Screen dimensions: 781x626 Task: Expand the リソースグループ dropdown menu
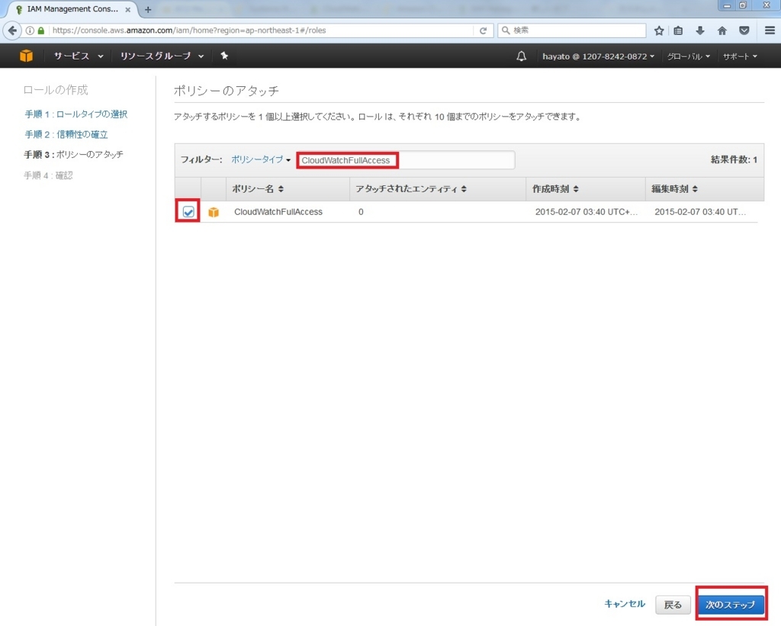(162, 56)
